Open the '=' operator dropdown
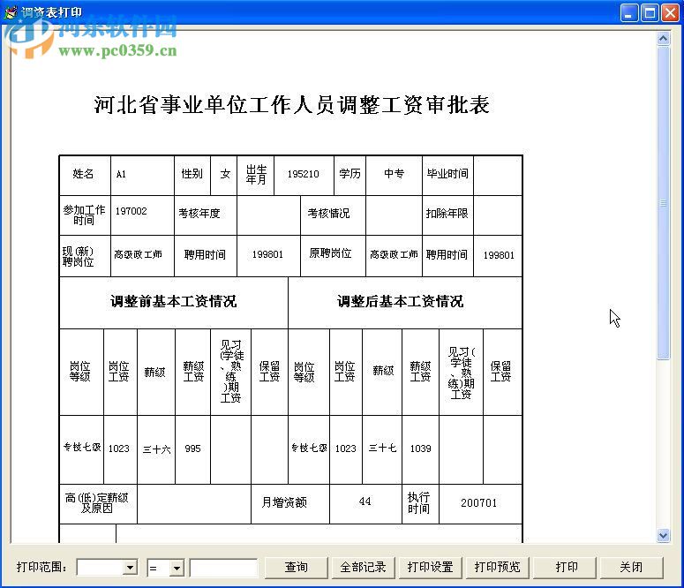 177,568
